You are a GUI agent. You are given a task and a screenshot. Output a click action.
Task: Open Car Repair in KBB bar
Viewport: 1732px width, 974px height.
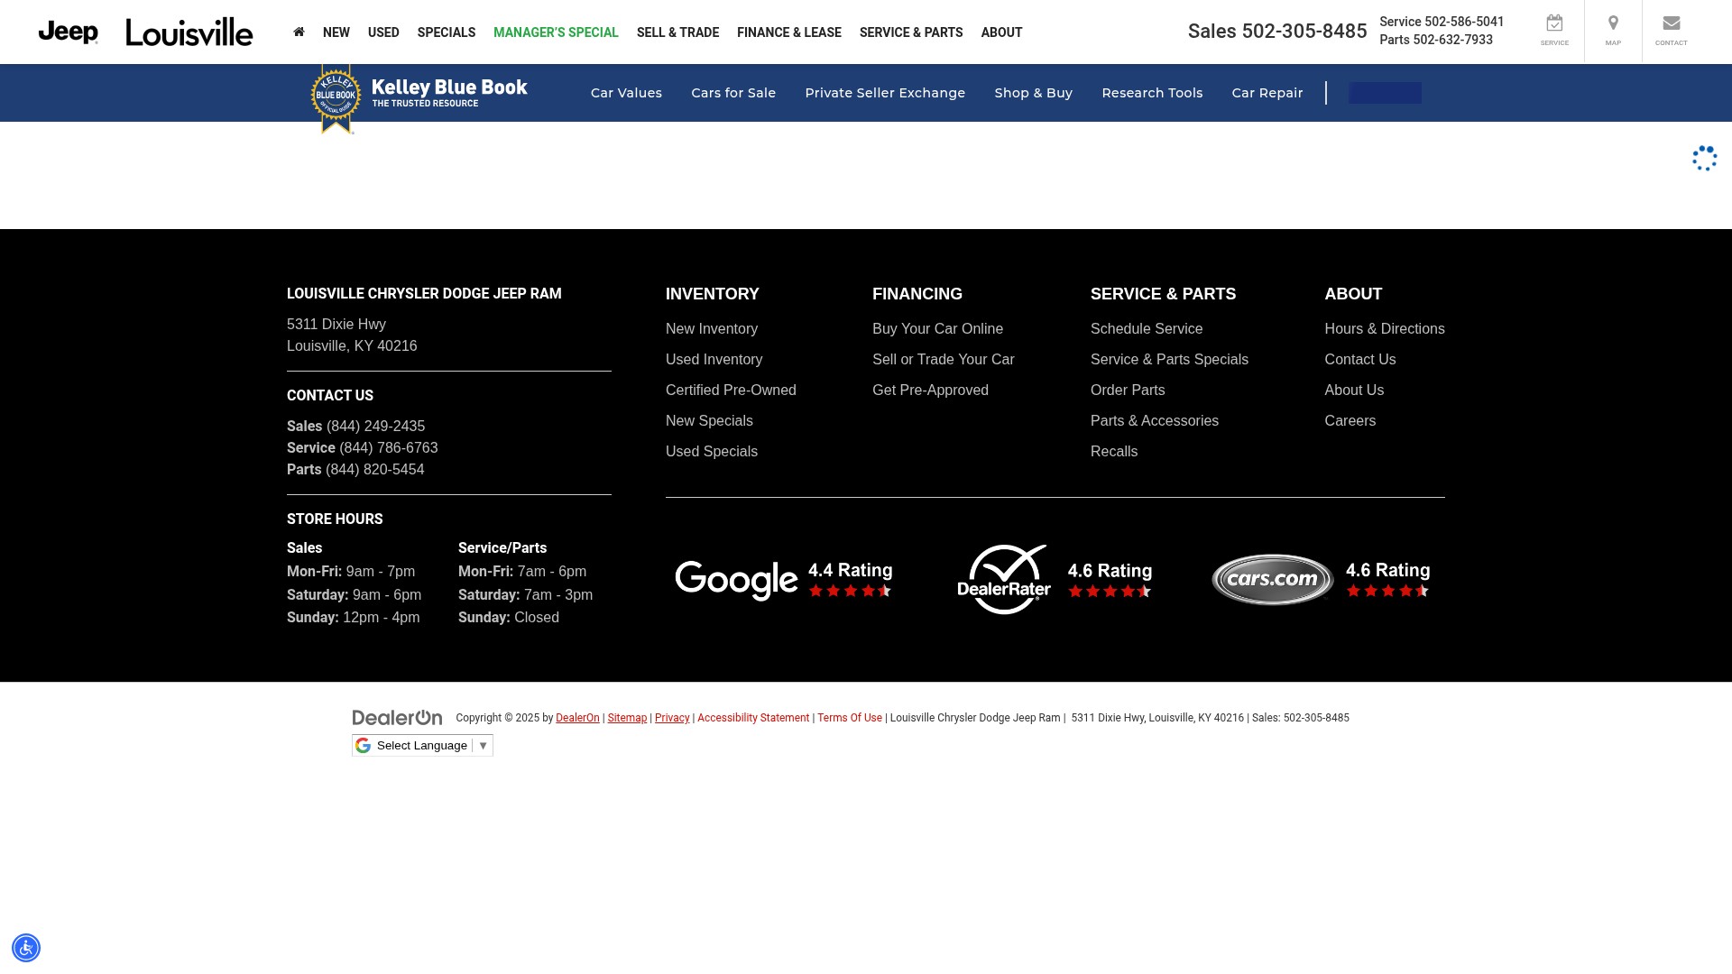(x=1267, y=93)
